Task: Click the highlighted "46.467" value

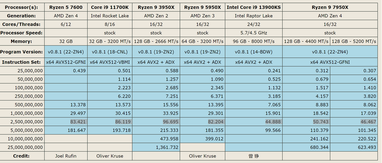Action: click(368, 122)
